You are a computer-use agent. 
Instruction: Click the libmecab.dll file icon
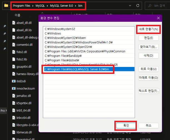(14, 132)
